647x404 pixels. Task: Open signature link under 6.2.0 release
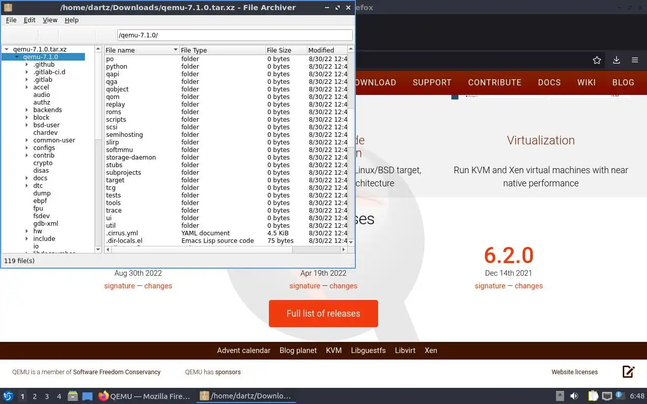pos(490,286)
